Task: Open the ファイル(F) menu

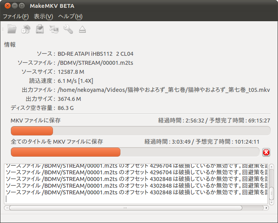Action: coord(16,16)
